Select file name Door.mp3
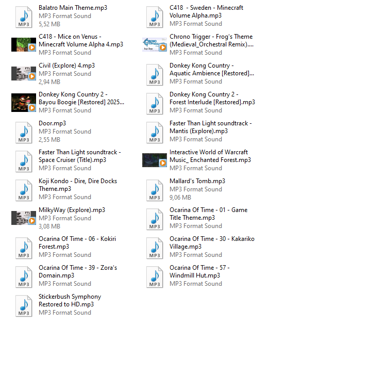 click(53, 123)
